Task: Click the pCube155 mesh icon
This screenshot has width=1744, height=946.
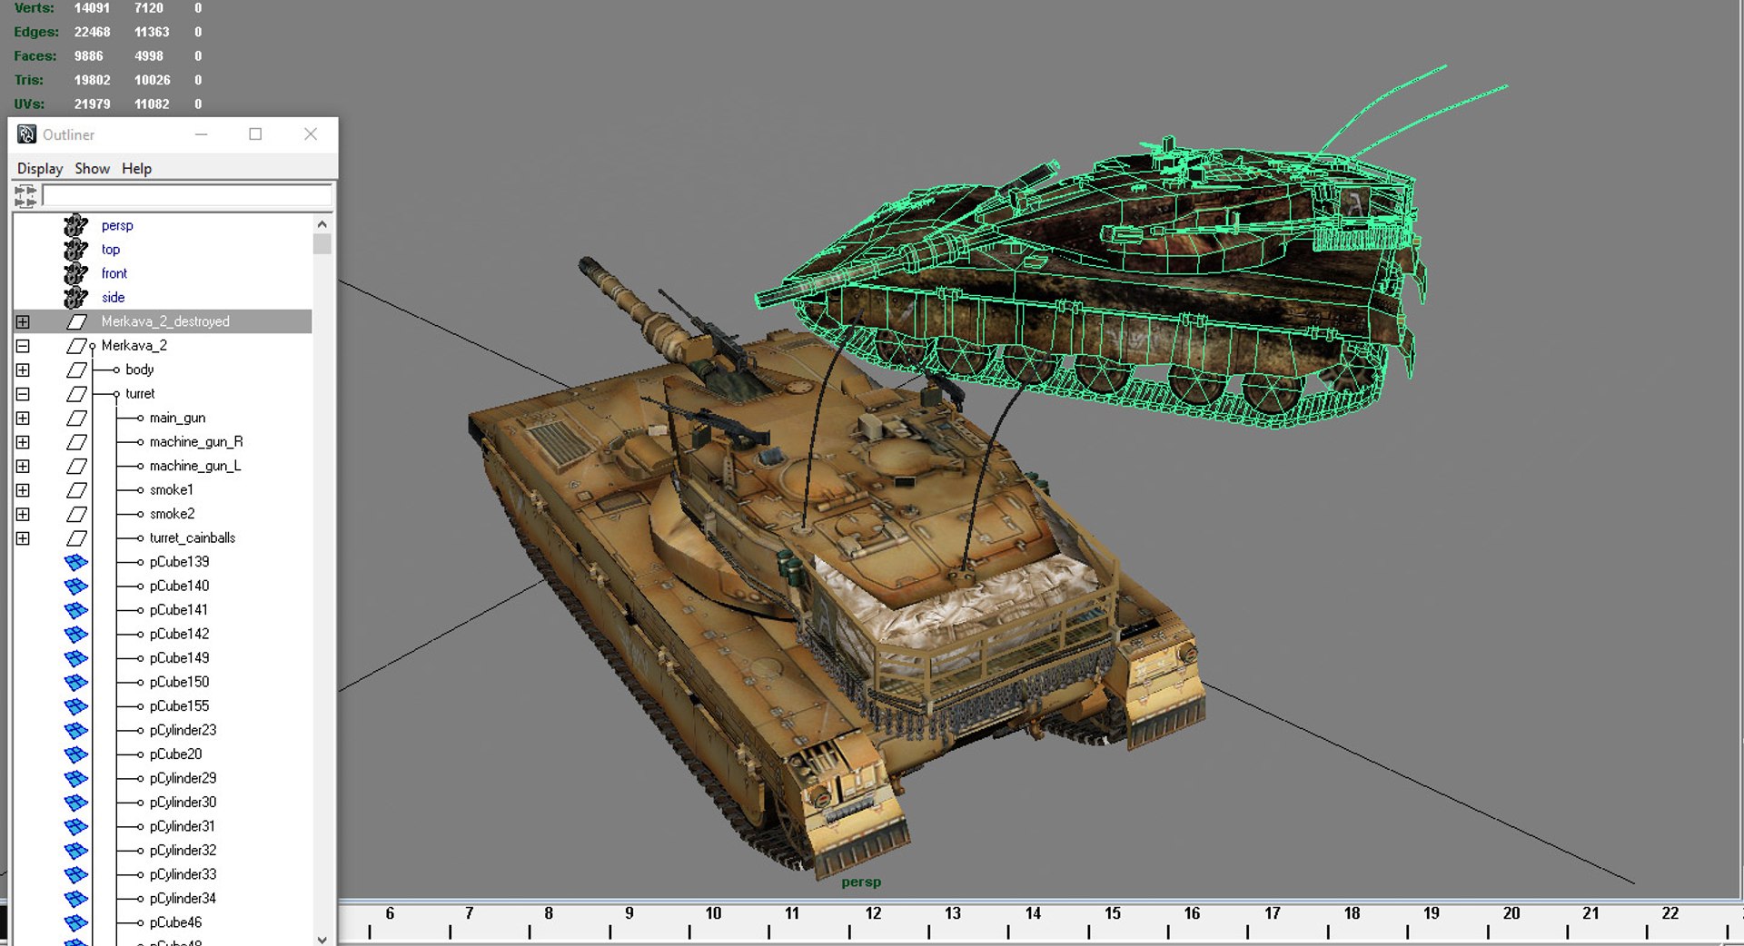Action: [x=76, y=706]
